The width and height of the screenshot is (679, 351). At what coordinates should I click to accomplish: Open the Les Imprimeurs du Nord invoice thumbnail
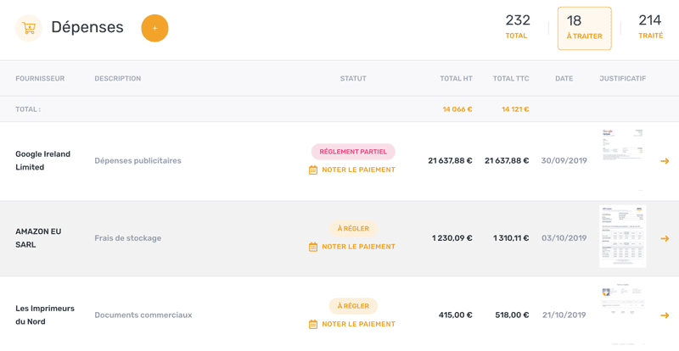[x=622, y=315]
